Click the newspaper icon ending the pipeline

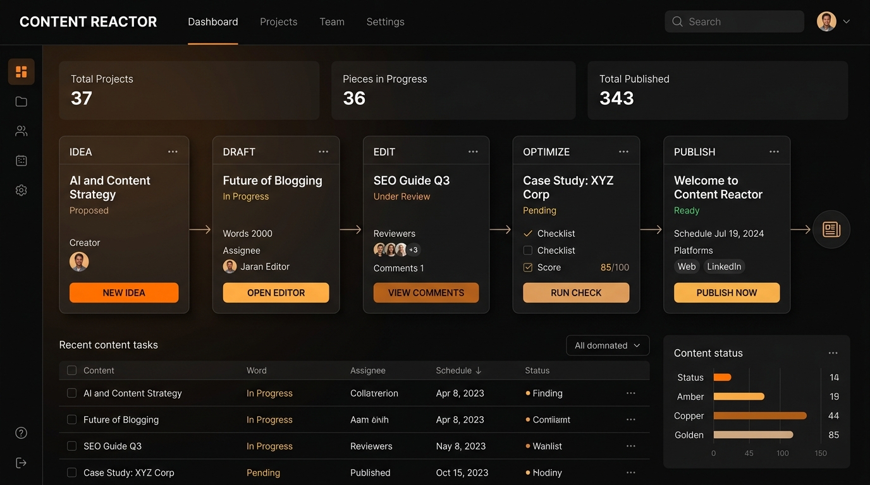[831, 229]
